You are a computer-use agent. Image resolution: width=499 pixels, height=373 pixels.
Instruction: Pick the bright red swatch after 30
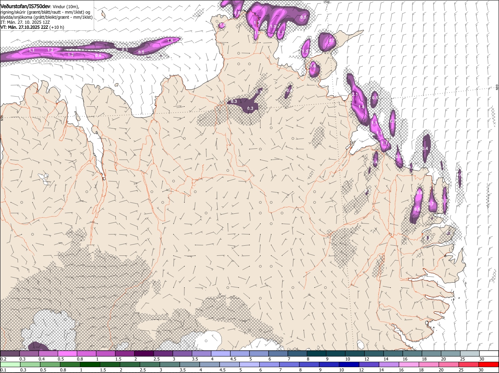pyautogui.click(x=489, y=364)
